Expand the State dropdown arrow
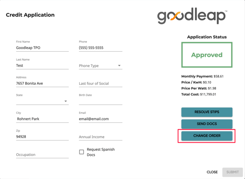 [66, 101]
